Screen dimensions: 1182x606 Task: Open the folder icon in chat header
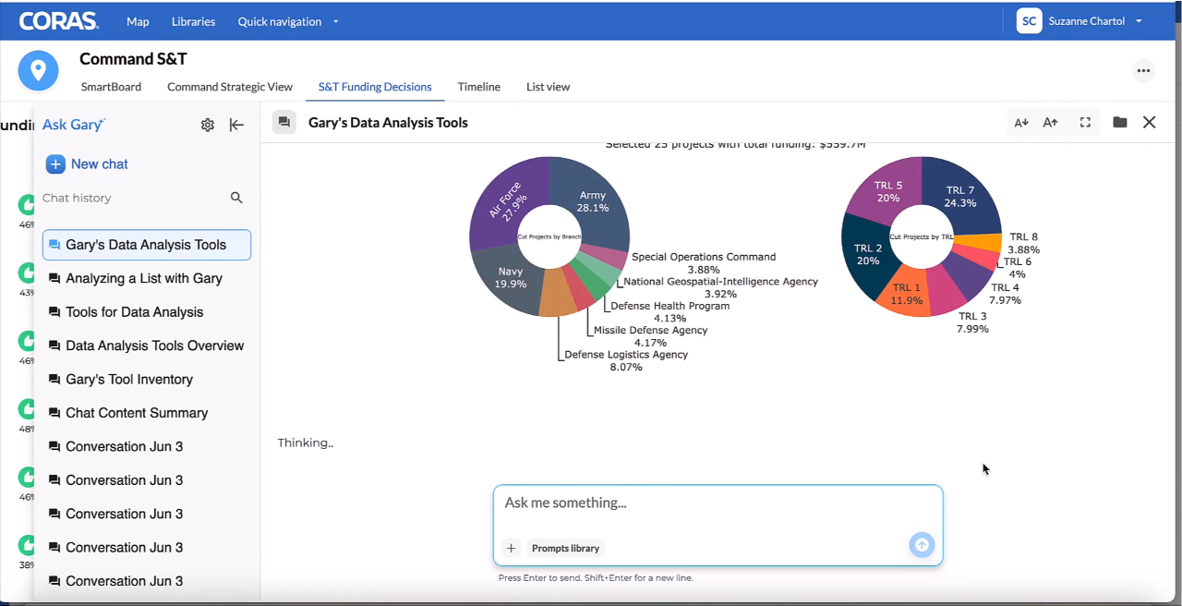pos(1120,122)
